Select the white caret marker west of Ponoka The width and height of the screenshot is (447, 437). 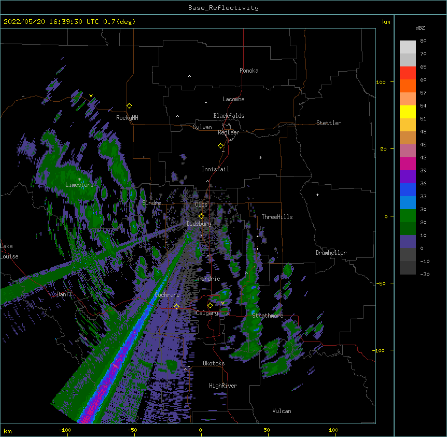point(190,76)
